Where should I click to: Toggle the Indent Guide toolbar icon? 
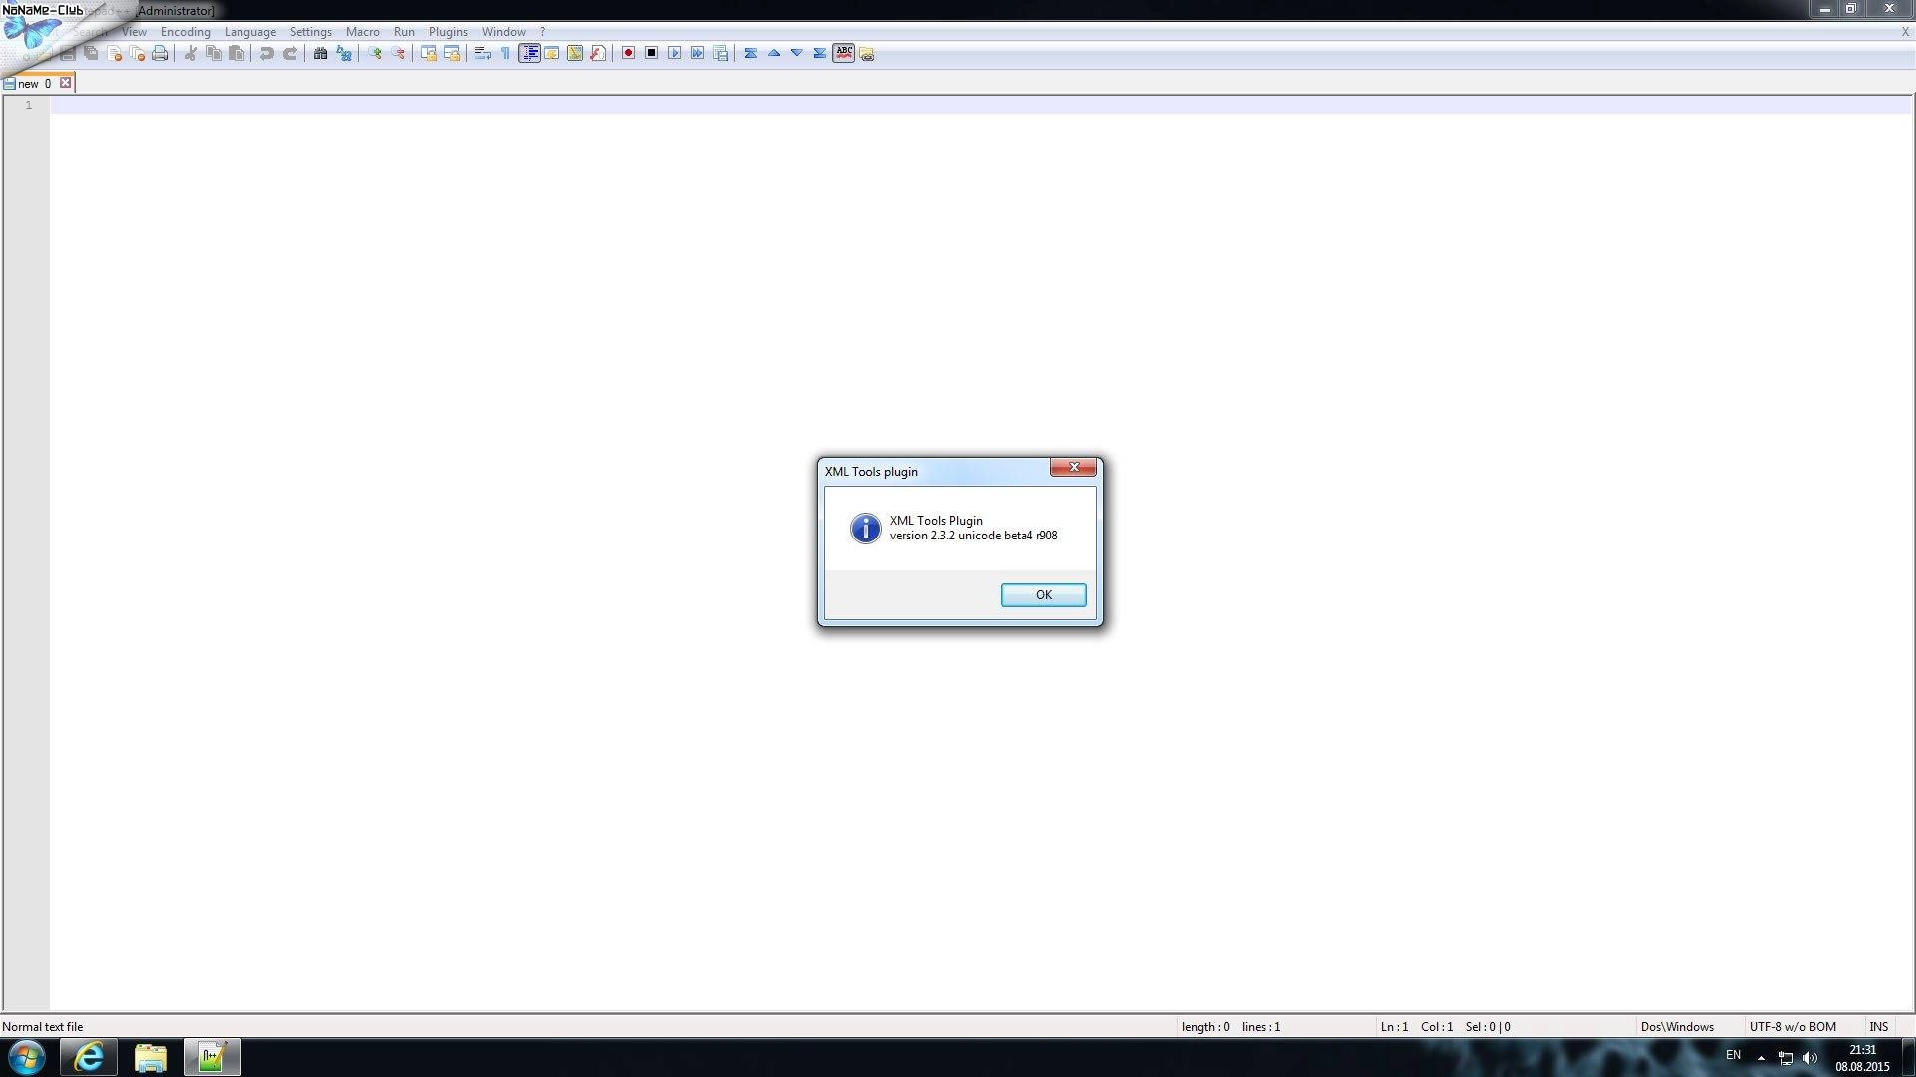529,53
